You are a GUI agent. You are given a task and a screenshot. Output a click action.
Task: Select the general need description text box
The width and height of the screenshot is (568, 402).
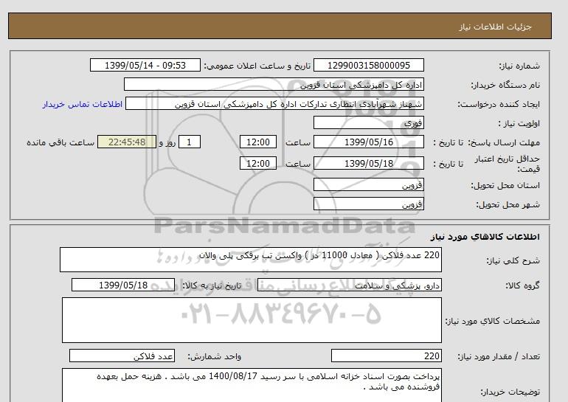point(251,260)
